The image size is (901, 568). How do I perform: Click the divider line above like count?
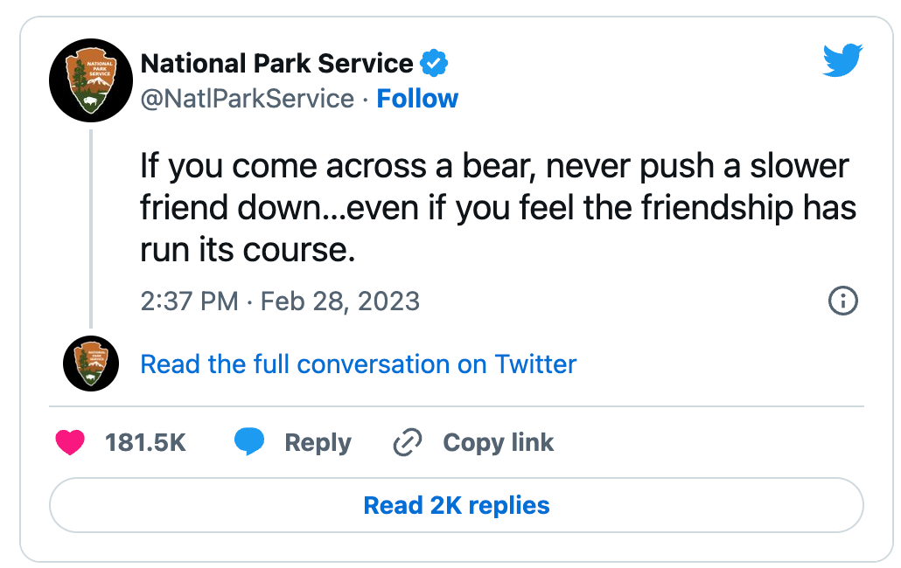point(456,406)
